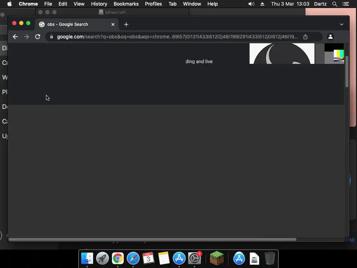The image size is (357, 268).
Task: Open the Window menu
Action: pos(192,4)
